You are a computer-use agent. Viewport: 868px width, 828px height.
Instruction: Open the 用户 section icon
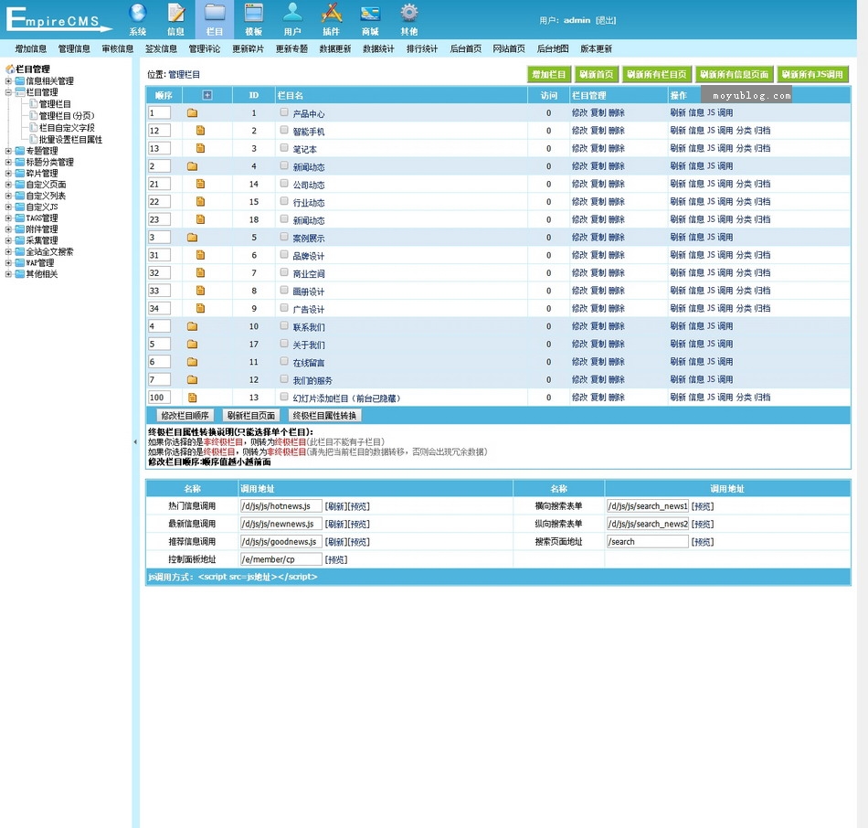click(x=292, y=19)
